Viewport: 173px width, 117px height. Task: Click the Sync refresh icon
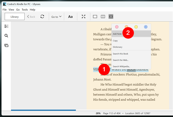42,17
